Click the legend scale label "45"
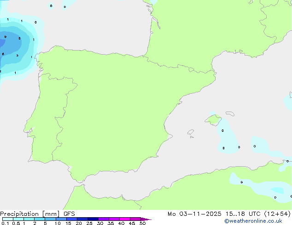The height and width of the screenshot is (225, 292). click(132, 223)
